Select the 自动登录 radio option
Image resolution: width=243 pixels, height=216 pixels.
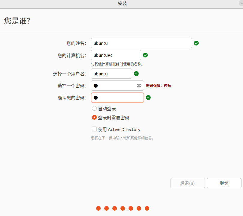point(94,109)
